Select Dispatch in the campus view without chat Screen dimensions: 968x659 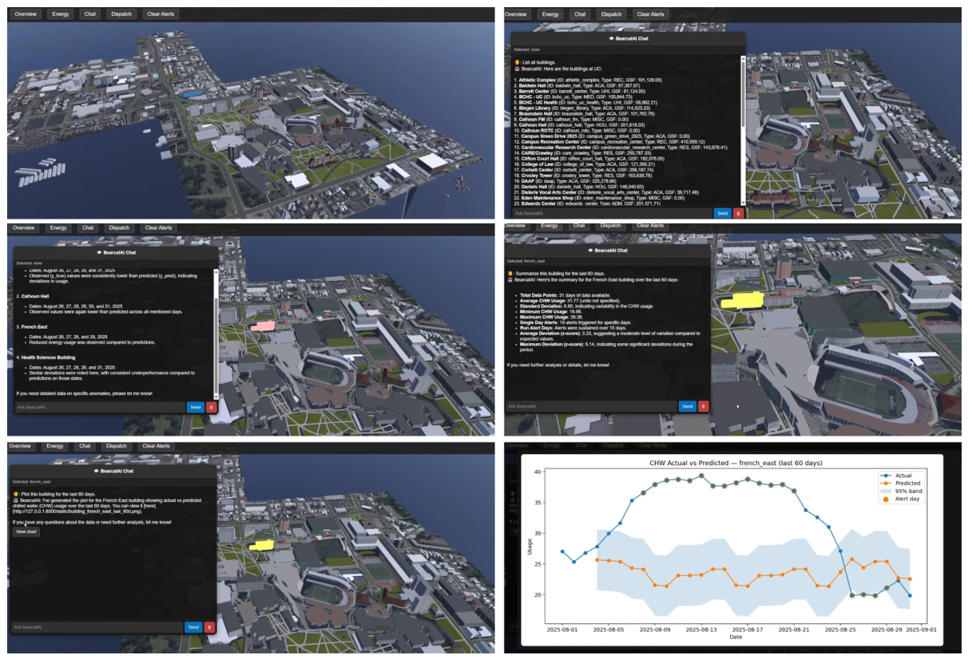pos(121,14)
